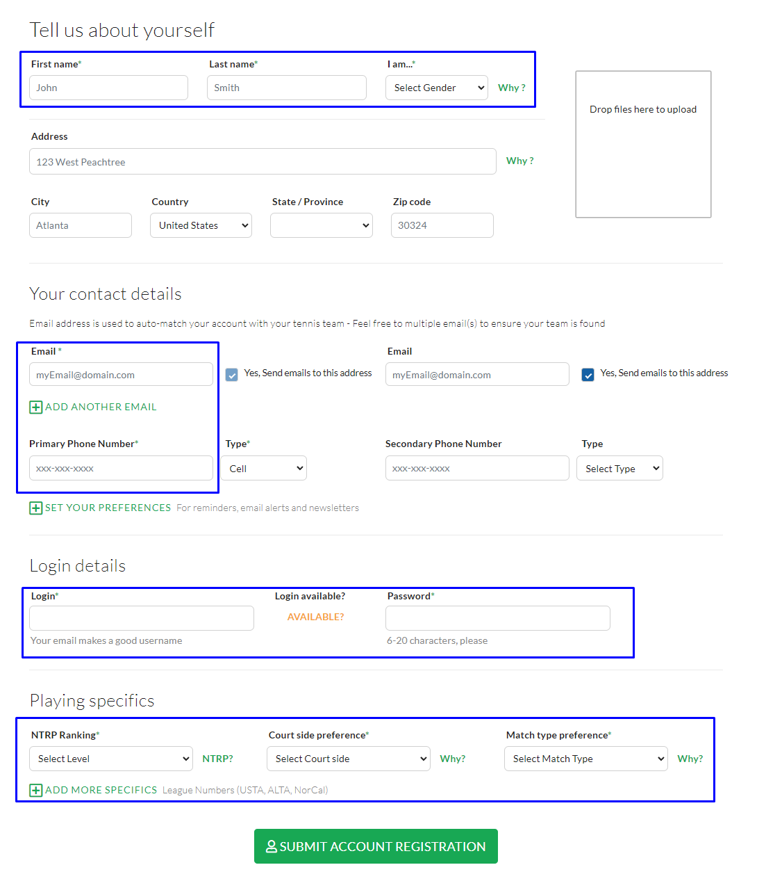Click the plus icon beside Add Another Email
This screenshot has width=757, height=881.
36,407
